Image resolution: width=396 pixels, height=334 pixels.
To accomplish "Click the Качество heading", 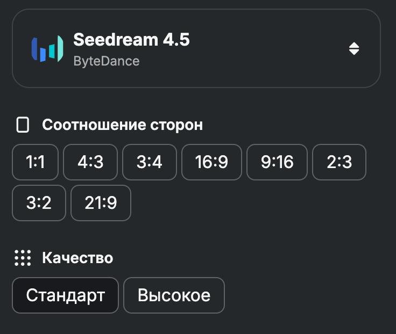I will [77, 258].
